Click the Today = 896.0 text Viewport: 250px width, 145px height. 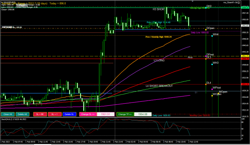pyautogui.click(x=58, y=3)
